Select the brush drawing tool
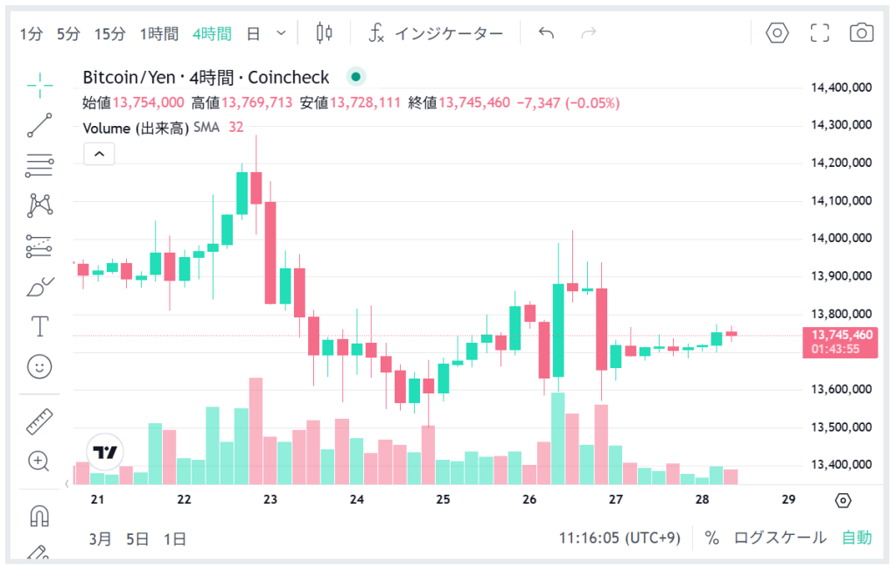 tap(39, 286)
